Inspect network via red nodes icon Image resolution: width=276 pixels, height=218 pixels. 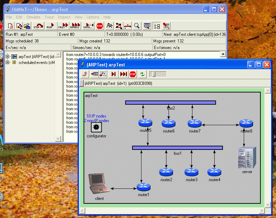[x=119, y=26]
